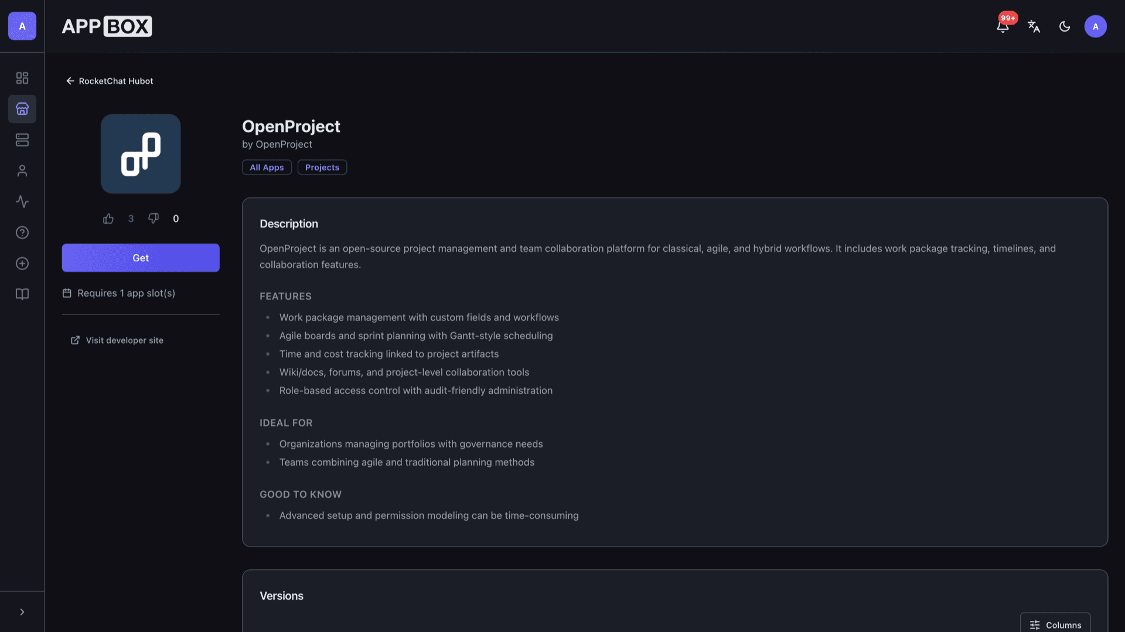1125x632 pixels.
Task: Click 'Time and cost tracking' list item
Action: tap(389, 354)
